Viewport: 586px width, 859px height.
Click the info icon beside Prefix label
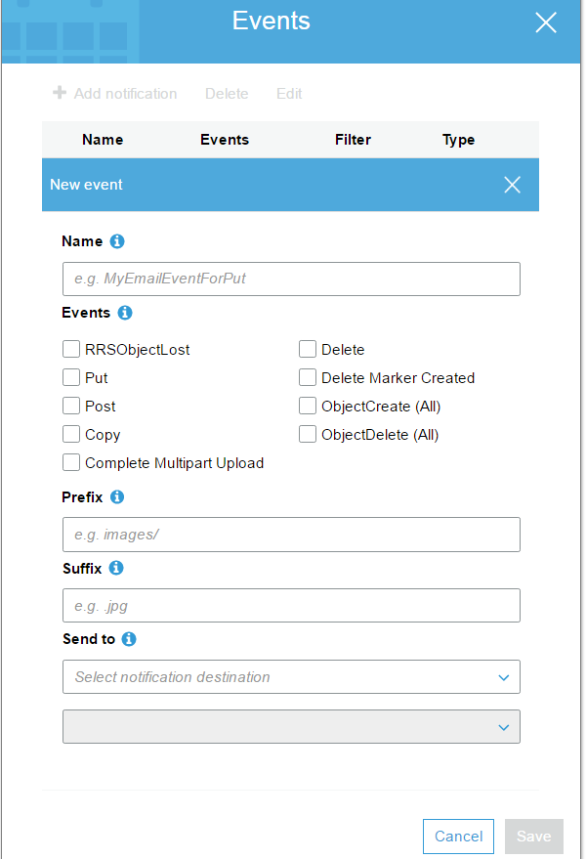[x=117, y=496]
